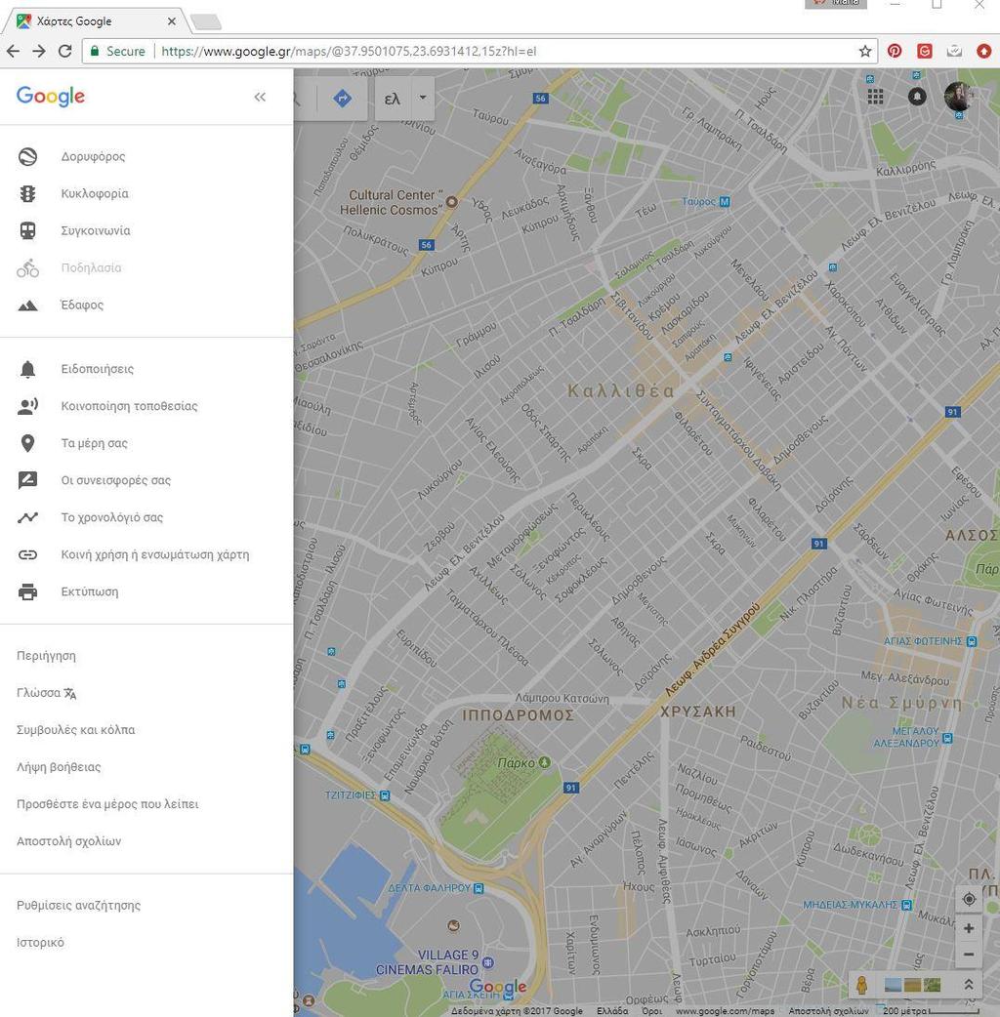Screen dimensions: 1000x1017
Task: Click the transit train icon for Συγκοινωνία
Action: 27,231
